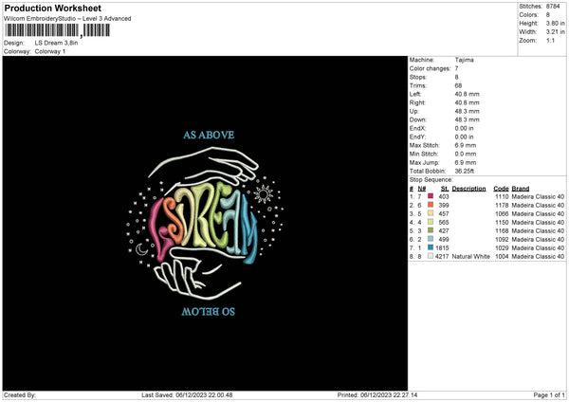Click the orange swatch for code 1178
Image resolution: width=569 pixels, height=402 pixels.
coord(431,205)
